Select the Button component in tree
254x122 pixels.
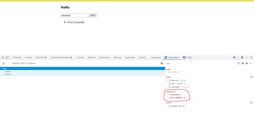coord(8,74)
